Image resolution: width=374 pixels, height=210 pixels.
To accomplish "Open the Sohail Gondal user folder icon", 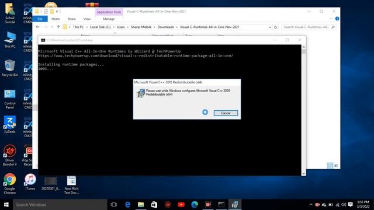I will pyautogui.click(x=10, y=13).
